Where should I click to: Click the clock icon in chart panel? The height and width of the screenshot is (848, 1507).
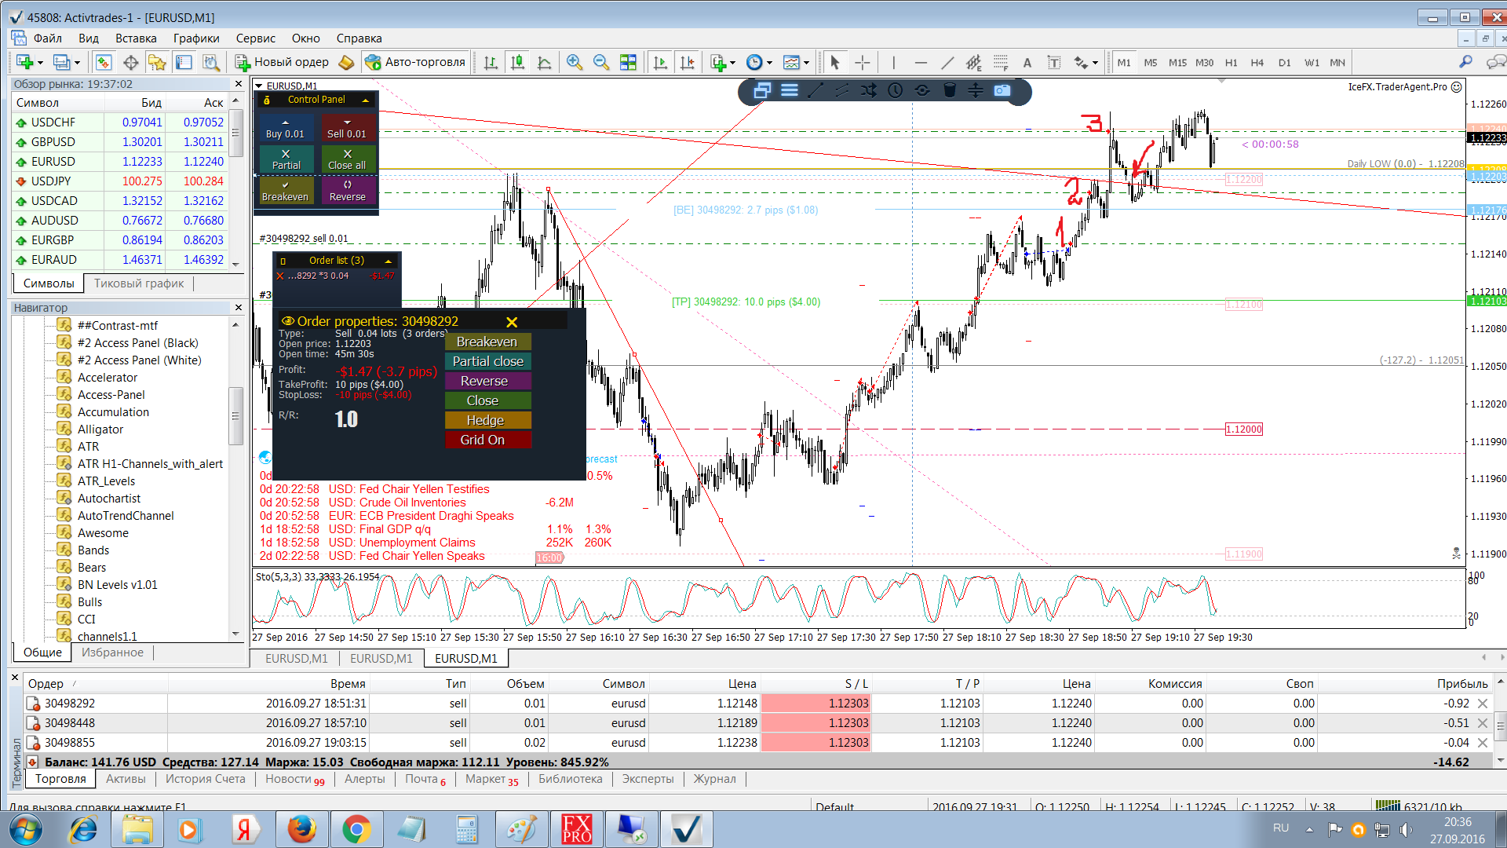coord(896,90)
